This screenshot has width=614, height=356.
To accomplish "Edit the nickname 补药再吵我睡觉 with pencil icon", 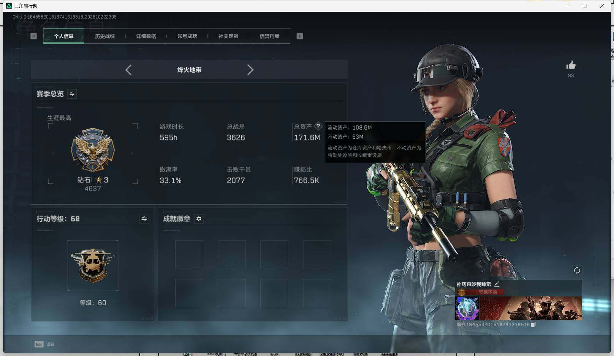I will [x=497, y=284].
